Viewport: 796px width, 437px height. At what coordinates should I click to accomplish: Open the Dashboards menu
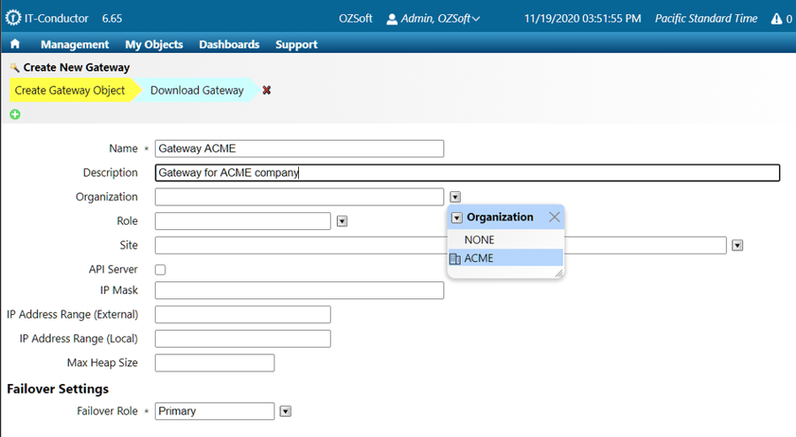coord(229,44)
